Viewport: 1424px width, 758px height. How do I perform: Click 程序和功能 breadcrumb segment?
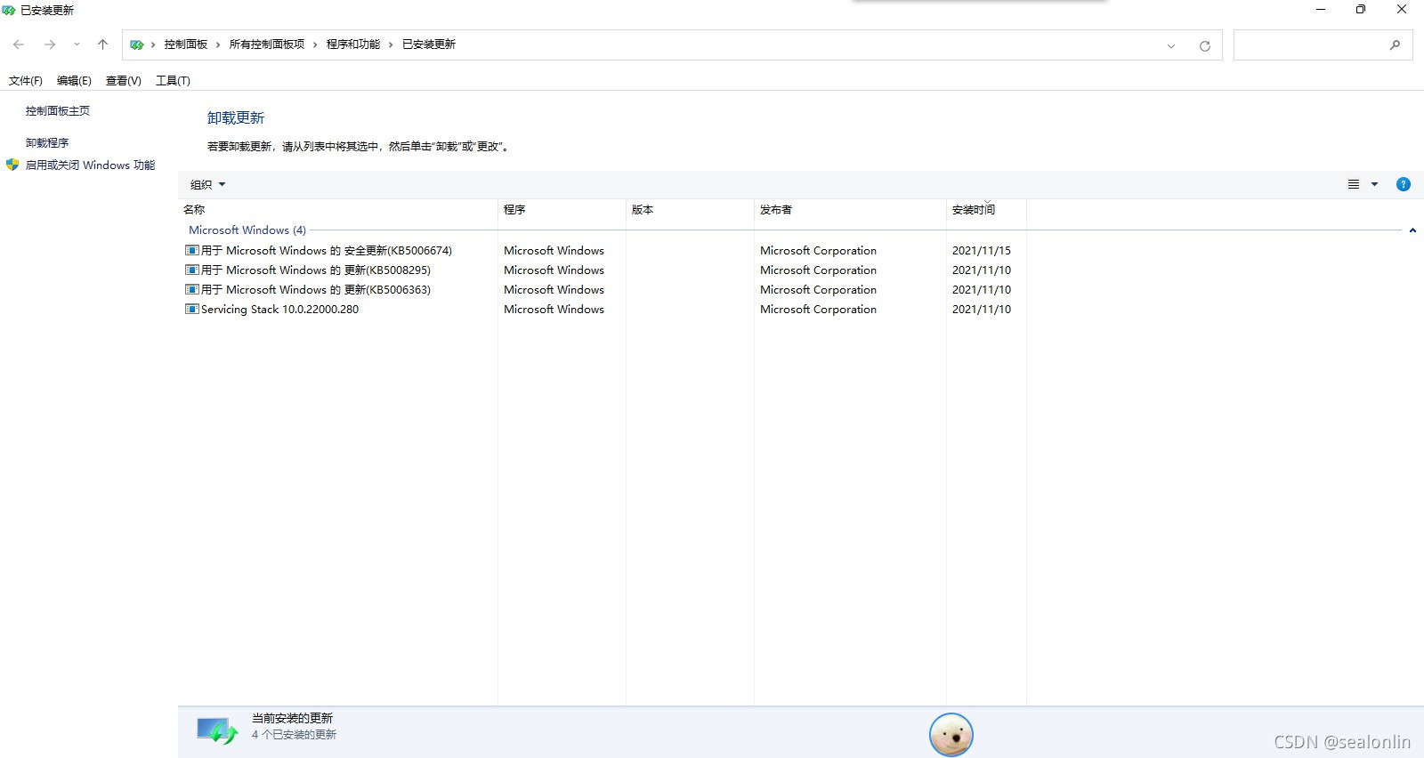point(353,44)
